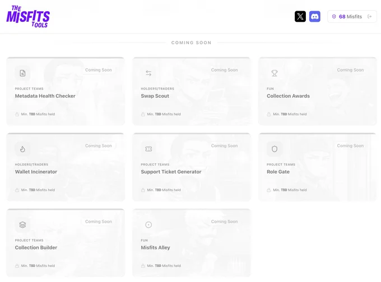This screenshot has width=381, height=282.
Task: Click the Collection Awards trophy icon
Action: [275, 73]
